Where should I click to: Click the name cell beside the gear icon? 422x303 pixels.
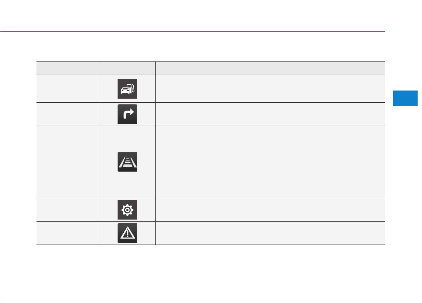68,210
